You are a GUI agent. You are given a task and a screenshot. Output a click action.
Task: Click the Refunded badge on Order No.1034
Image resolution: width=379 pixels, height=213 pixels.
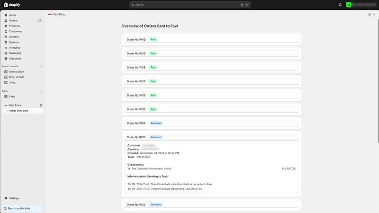click(x=156, y=123)
